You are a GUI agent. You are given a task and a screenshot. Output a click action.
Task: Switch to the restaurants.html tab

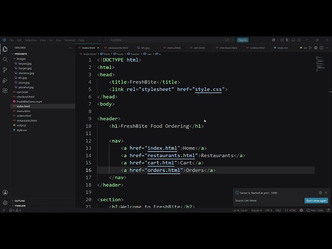click(118, 48)
